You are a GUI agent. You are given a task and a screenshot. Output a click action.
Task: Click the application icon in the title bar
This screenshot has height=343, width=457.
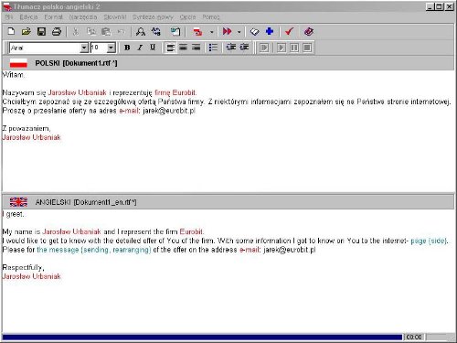point(7,6)
